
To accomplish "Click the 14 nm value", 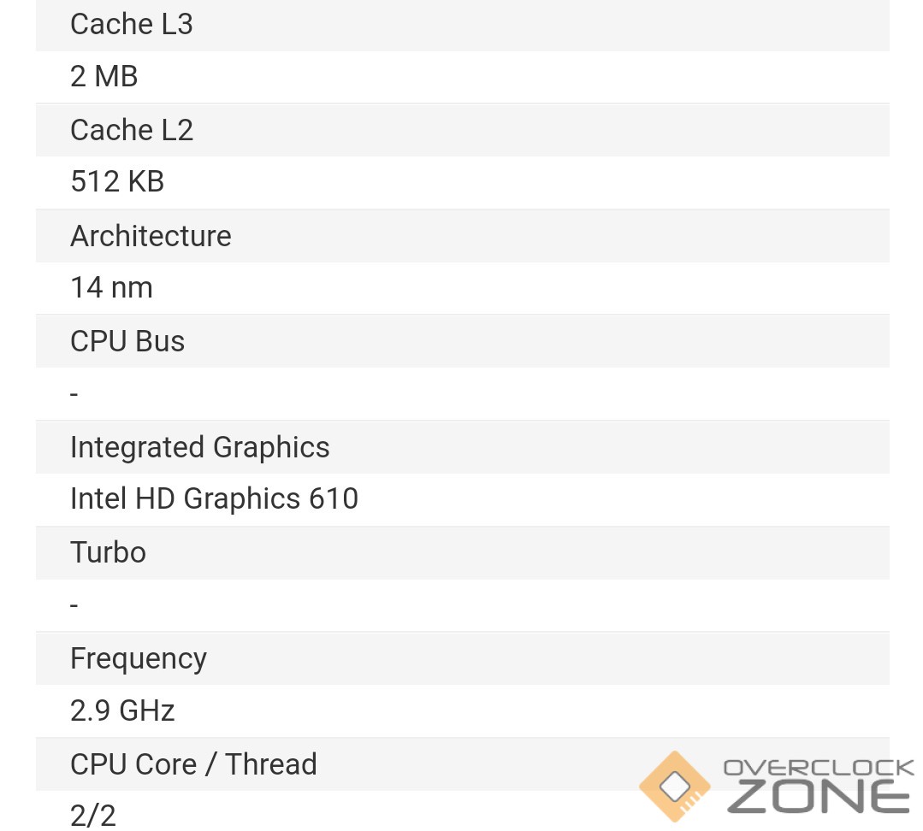I will coord(111,288).
